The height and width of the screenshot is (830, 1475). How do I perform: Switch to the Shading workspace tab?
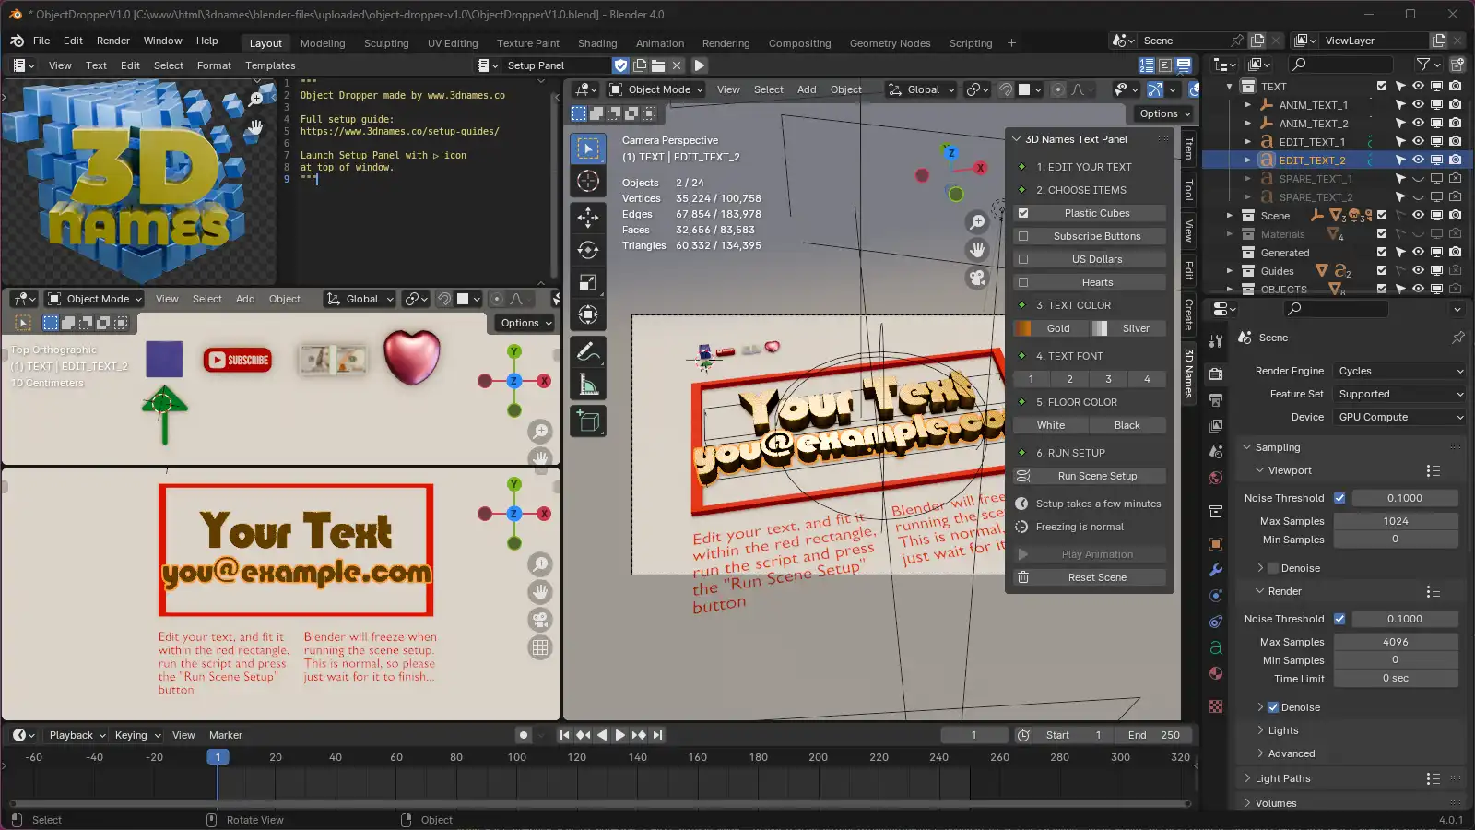[597, 43]
